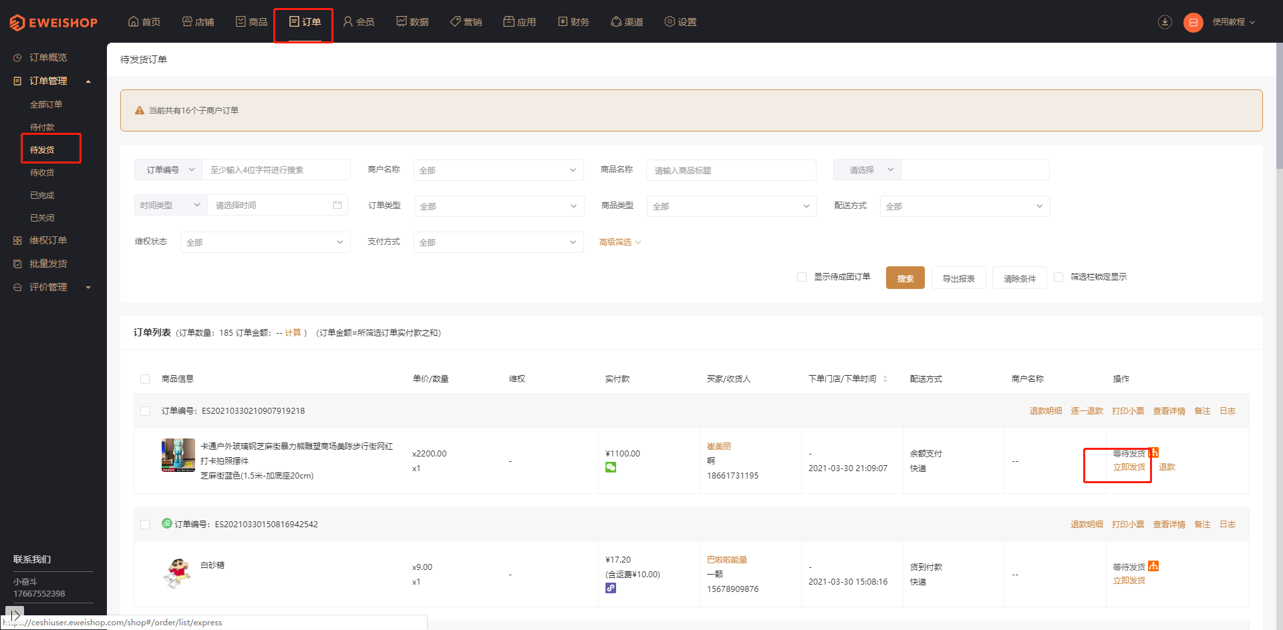1283x630 pixels.
Task: Click the 白砂糖 product thumbnail
Action: tap(178, 574)
